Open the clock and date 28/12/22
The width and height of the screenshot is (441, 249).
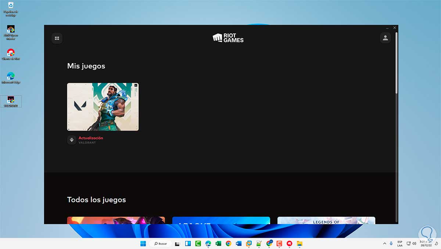pyautogui.click(x=425, y=243)
